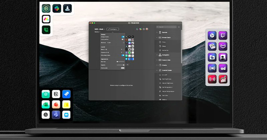Click the add page plus button

tap(127, 64)
